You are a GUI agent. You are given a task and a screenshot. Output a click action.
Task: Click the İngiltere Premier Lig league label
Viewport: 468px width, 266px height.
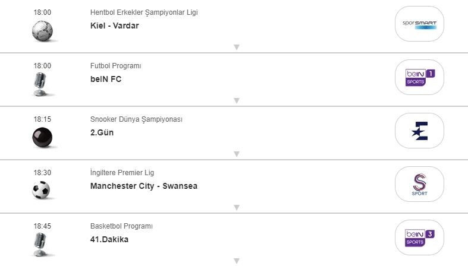[122, 173]
